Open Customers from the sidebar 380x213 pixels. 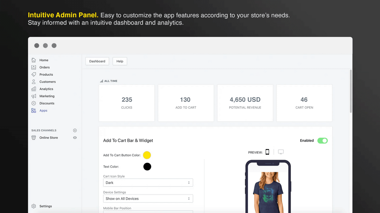click(x=47, y=82)
